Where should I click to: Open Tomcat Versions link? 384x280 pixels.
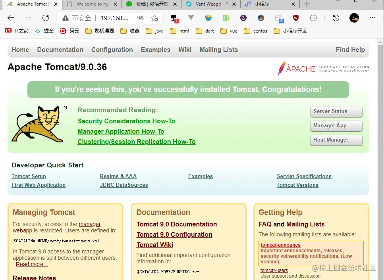point(297,185)
